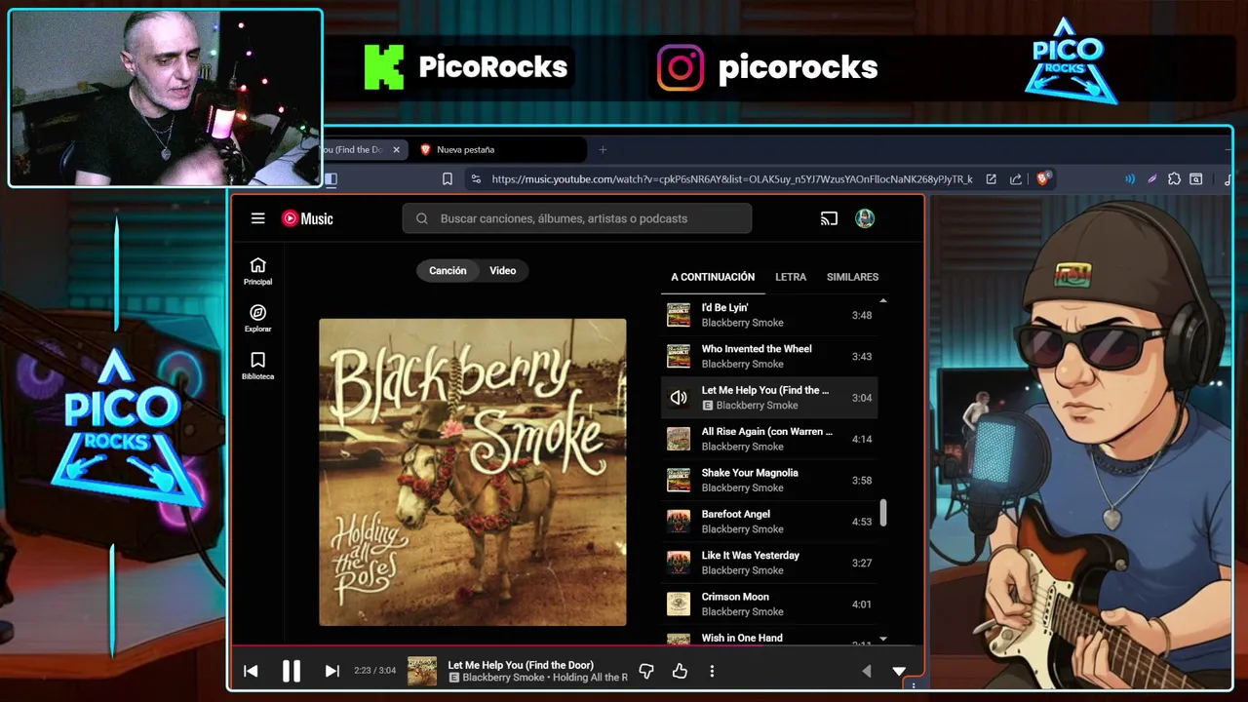Play All Rise Again from queue
1248x702 pixels.
pos(769,439)
